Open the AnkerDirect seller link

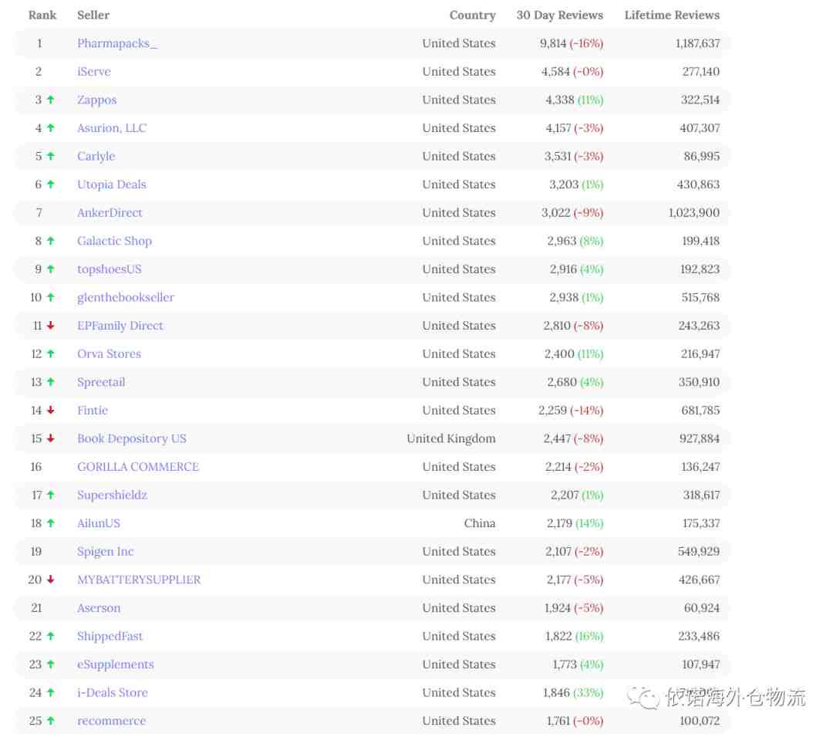coord(110,212)
